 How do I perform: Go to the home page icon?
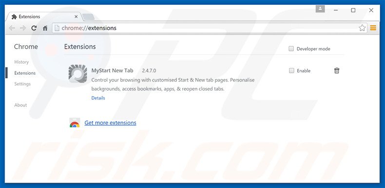[x=45, y=28]
